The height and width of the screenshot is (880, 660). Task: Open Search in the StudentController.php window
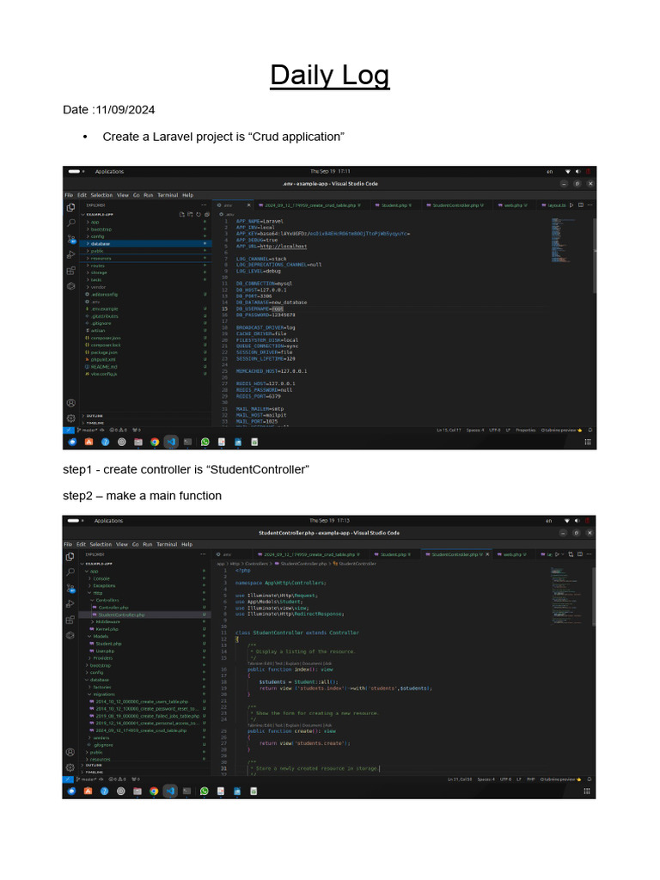(70, 571)
